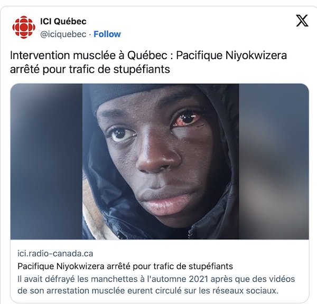The height and width of the screenshot is (304, 317).
Task: Click tweet line "arrêté pour trafic de stupéfiants"
Action: point(90,69)
